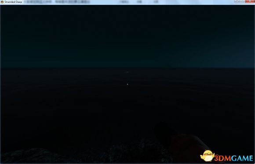Click the Stranded Deep app icon in title bar
This screenshot has width=255, height=164.
click(x=2, y=2)
